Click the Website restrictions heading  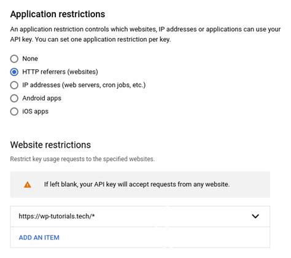click(x=50, y=145)
